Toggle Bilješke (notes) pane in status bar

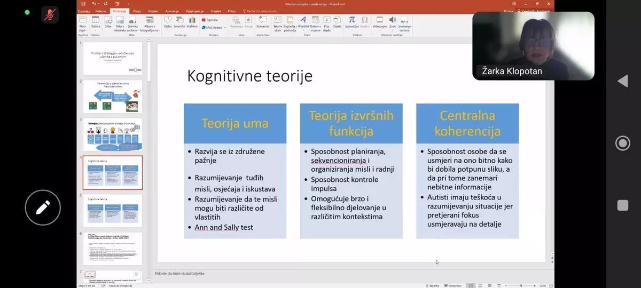click(434, 285)
